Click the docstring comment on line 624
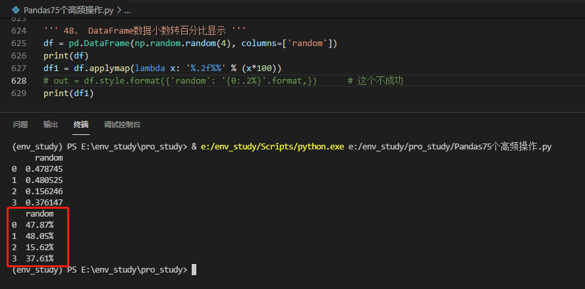 (x=144, y=30)
